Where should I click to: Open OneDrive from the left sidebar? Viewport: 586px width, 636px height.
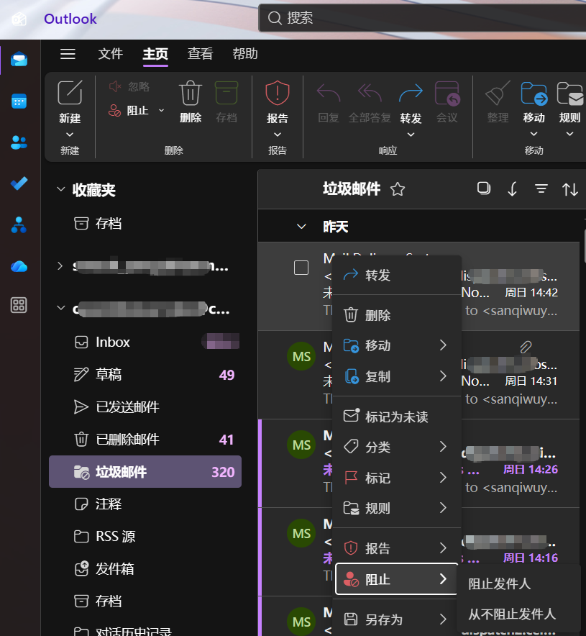click(x=19, y=266)
